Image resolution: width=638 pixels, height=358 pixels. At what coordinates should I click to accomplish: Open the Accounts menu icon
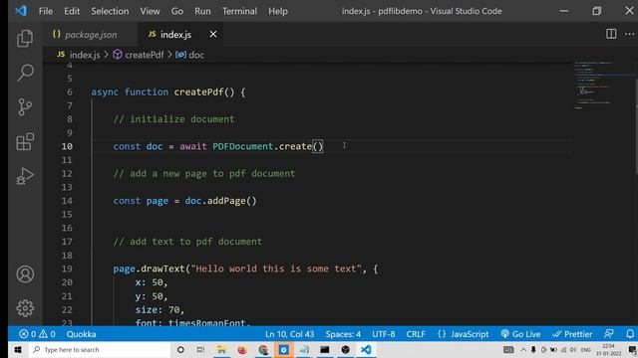point(25,274)
